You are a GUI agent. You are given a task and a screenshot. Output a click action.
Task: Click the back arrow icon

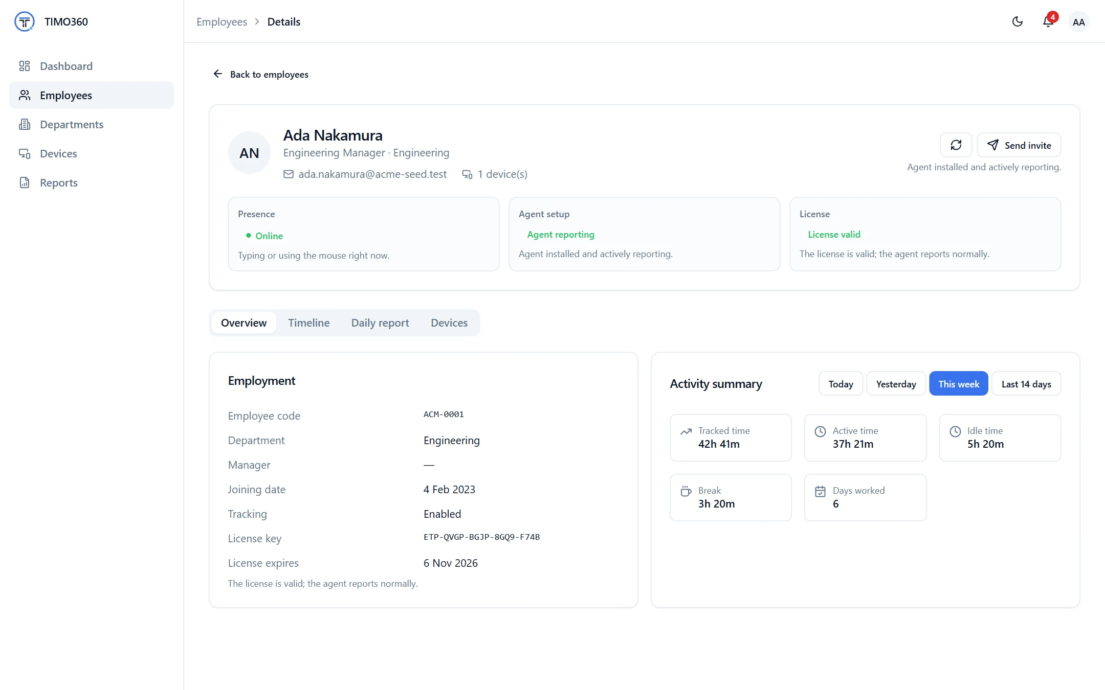pyautogui.click(x=217, y=74)
